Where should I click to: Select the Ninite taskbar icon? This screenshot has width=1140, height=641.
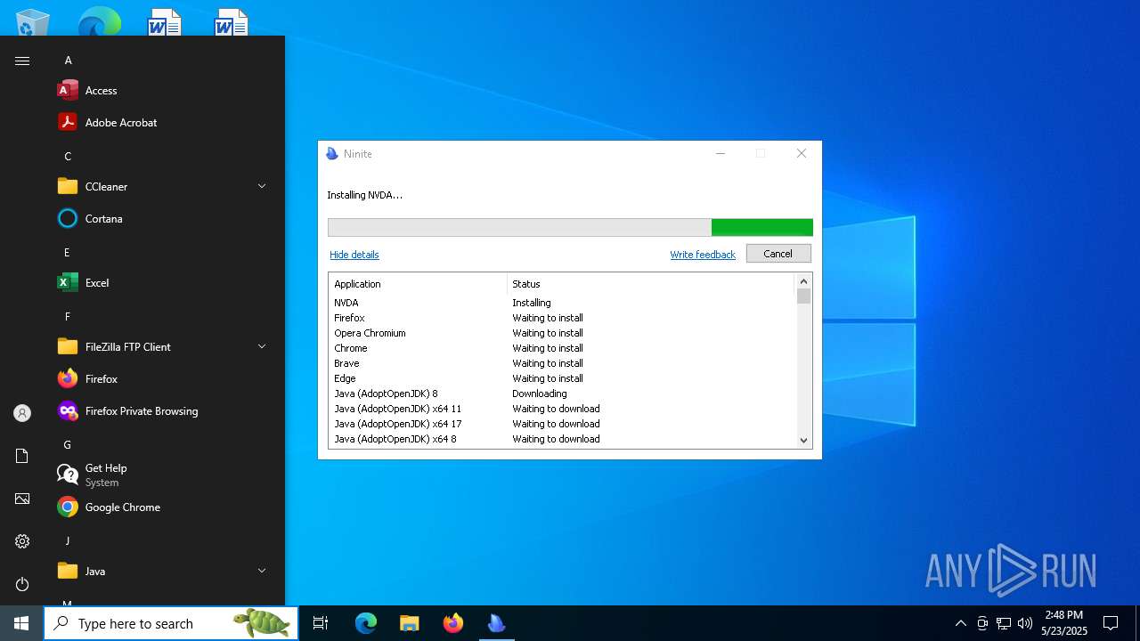click(x=497, y=623)
